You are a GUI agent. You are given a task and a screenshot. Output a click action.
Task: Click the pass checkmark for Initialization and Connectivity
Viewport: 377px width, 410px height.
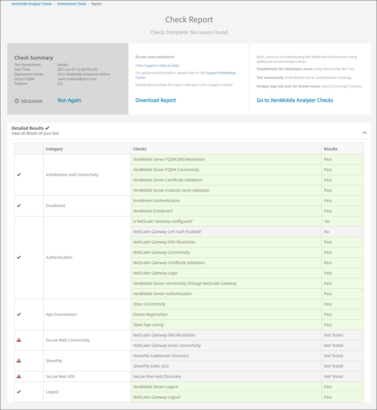[x=19, y=175]
